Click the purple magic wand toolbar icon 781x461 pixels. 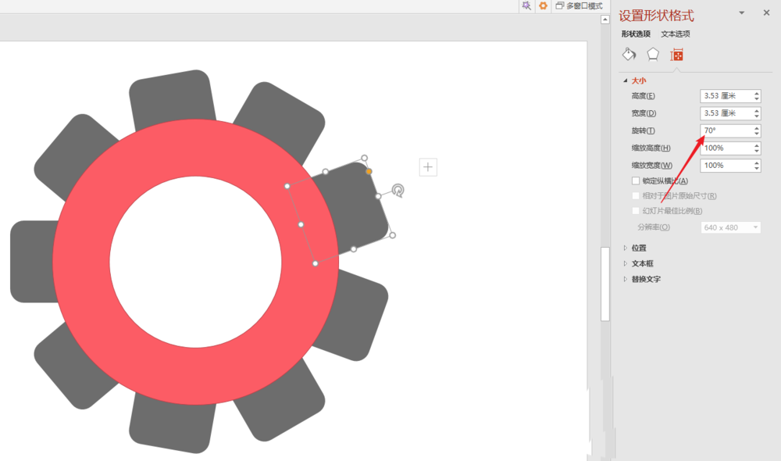(526, 5)
